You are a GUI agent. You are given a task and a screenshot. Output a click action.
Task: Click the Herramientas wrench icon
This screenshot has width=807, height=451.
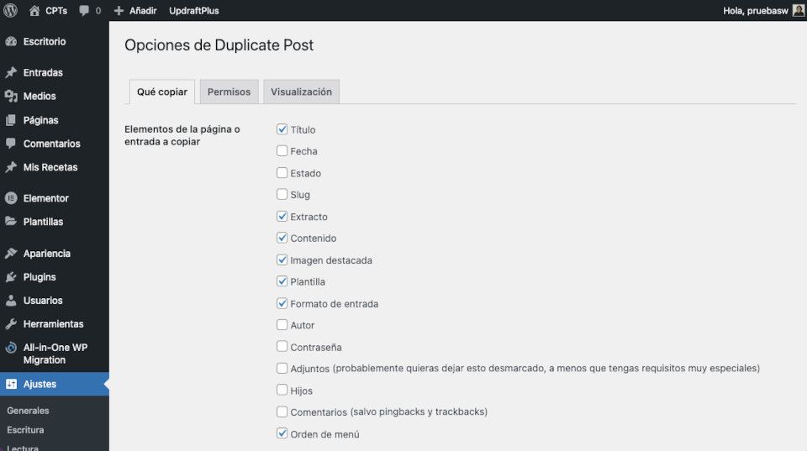click(11, 324)
